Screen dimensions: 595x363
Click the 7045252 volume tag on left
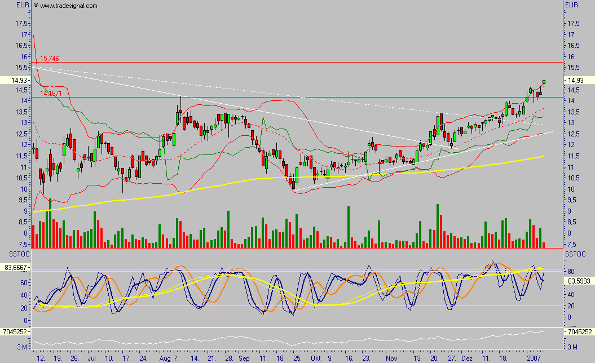point(15,333)
